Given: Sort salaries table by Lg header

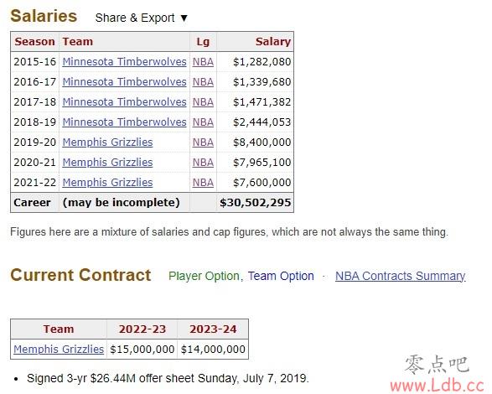Looking at the screenshot, I should click(x=203, y=42).
